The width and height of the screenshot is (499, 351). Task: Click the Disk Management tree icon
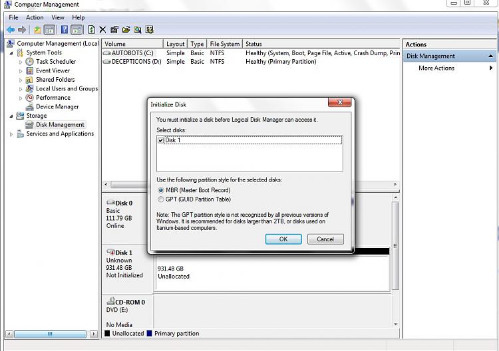click(29, 124)
